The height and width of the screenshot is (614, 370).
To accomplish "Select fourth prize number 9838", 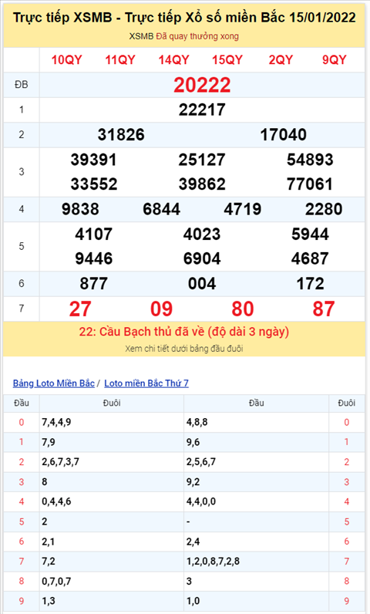I will [x=81, y=209].
